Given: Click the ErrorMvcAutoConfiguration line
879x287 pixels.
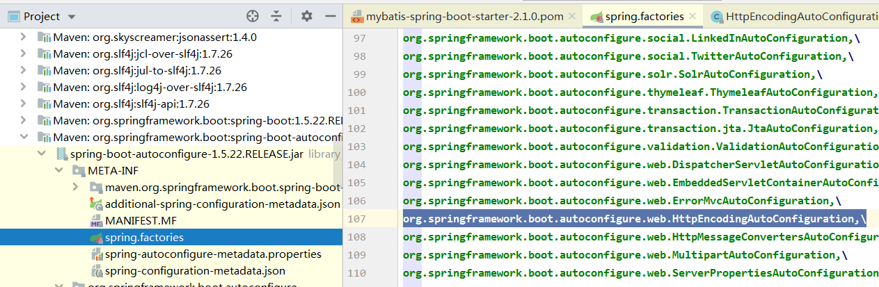Looking at the screenshot, I should coord(621,201).
